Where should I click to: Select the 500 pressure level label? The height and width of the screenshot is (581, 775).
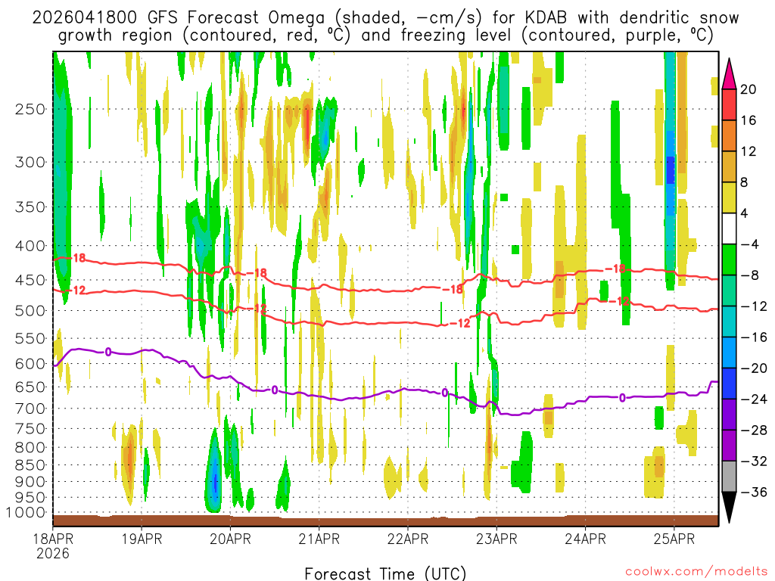[x=30, y=311]
